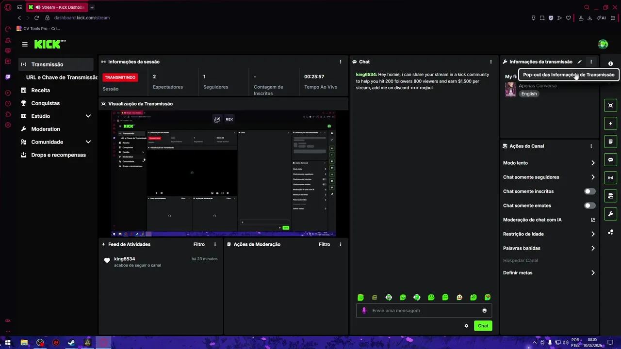Open Informações da sessão options menu
The image size is (621, 349).
pyautogui.click(x=341, y=62)
